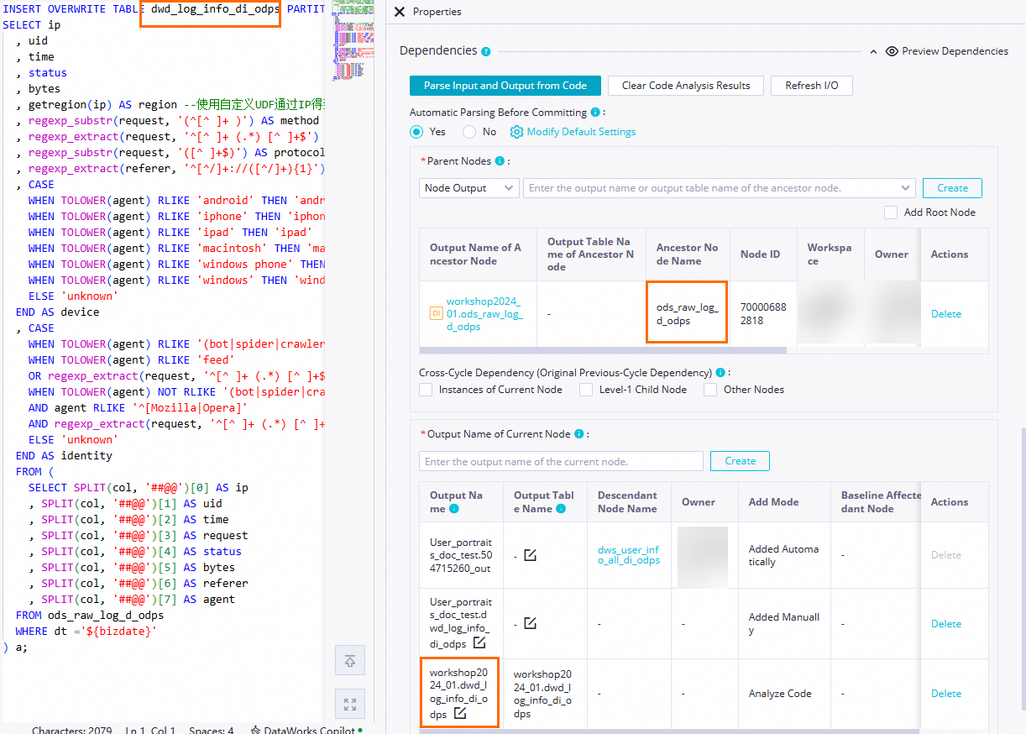The height and width of the screenshot is (734, 1026).
Task: Edit output table of User_portraits_doc_test.504715260_out row
Action: [x=530, y=555]
